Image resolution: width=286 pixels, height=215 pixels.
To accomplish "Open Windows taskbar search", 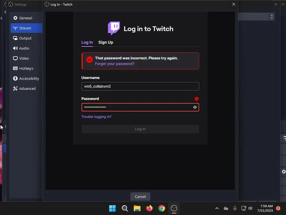I will (x=125, y=208).
